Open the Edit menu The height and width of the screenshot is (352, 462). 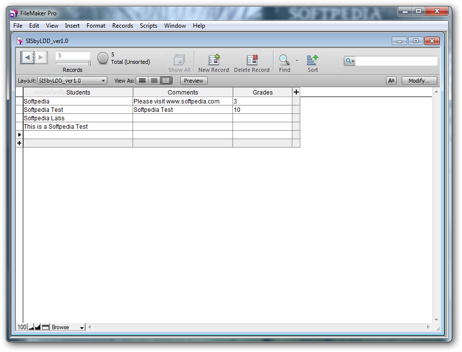tap(34, 26)
